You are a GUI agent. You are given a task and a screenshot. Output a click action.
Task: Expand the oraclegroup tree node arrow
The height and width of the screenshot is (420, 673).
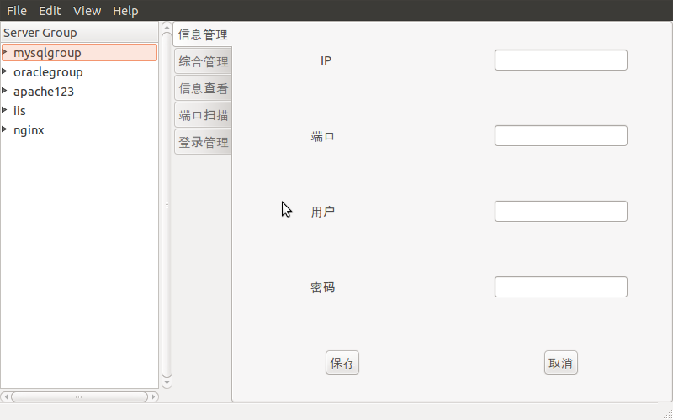(5, 71)
